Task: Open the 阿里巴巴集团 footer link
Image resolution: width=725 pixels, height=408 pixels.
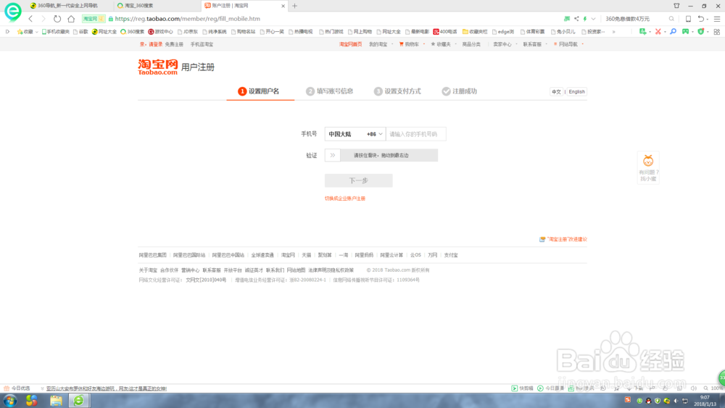Action: [x=152, y=255]
